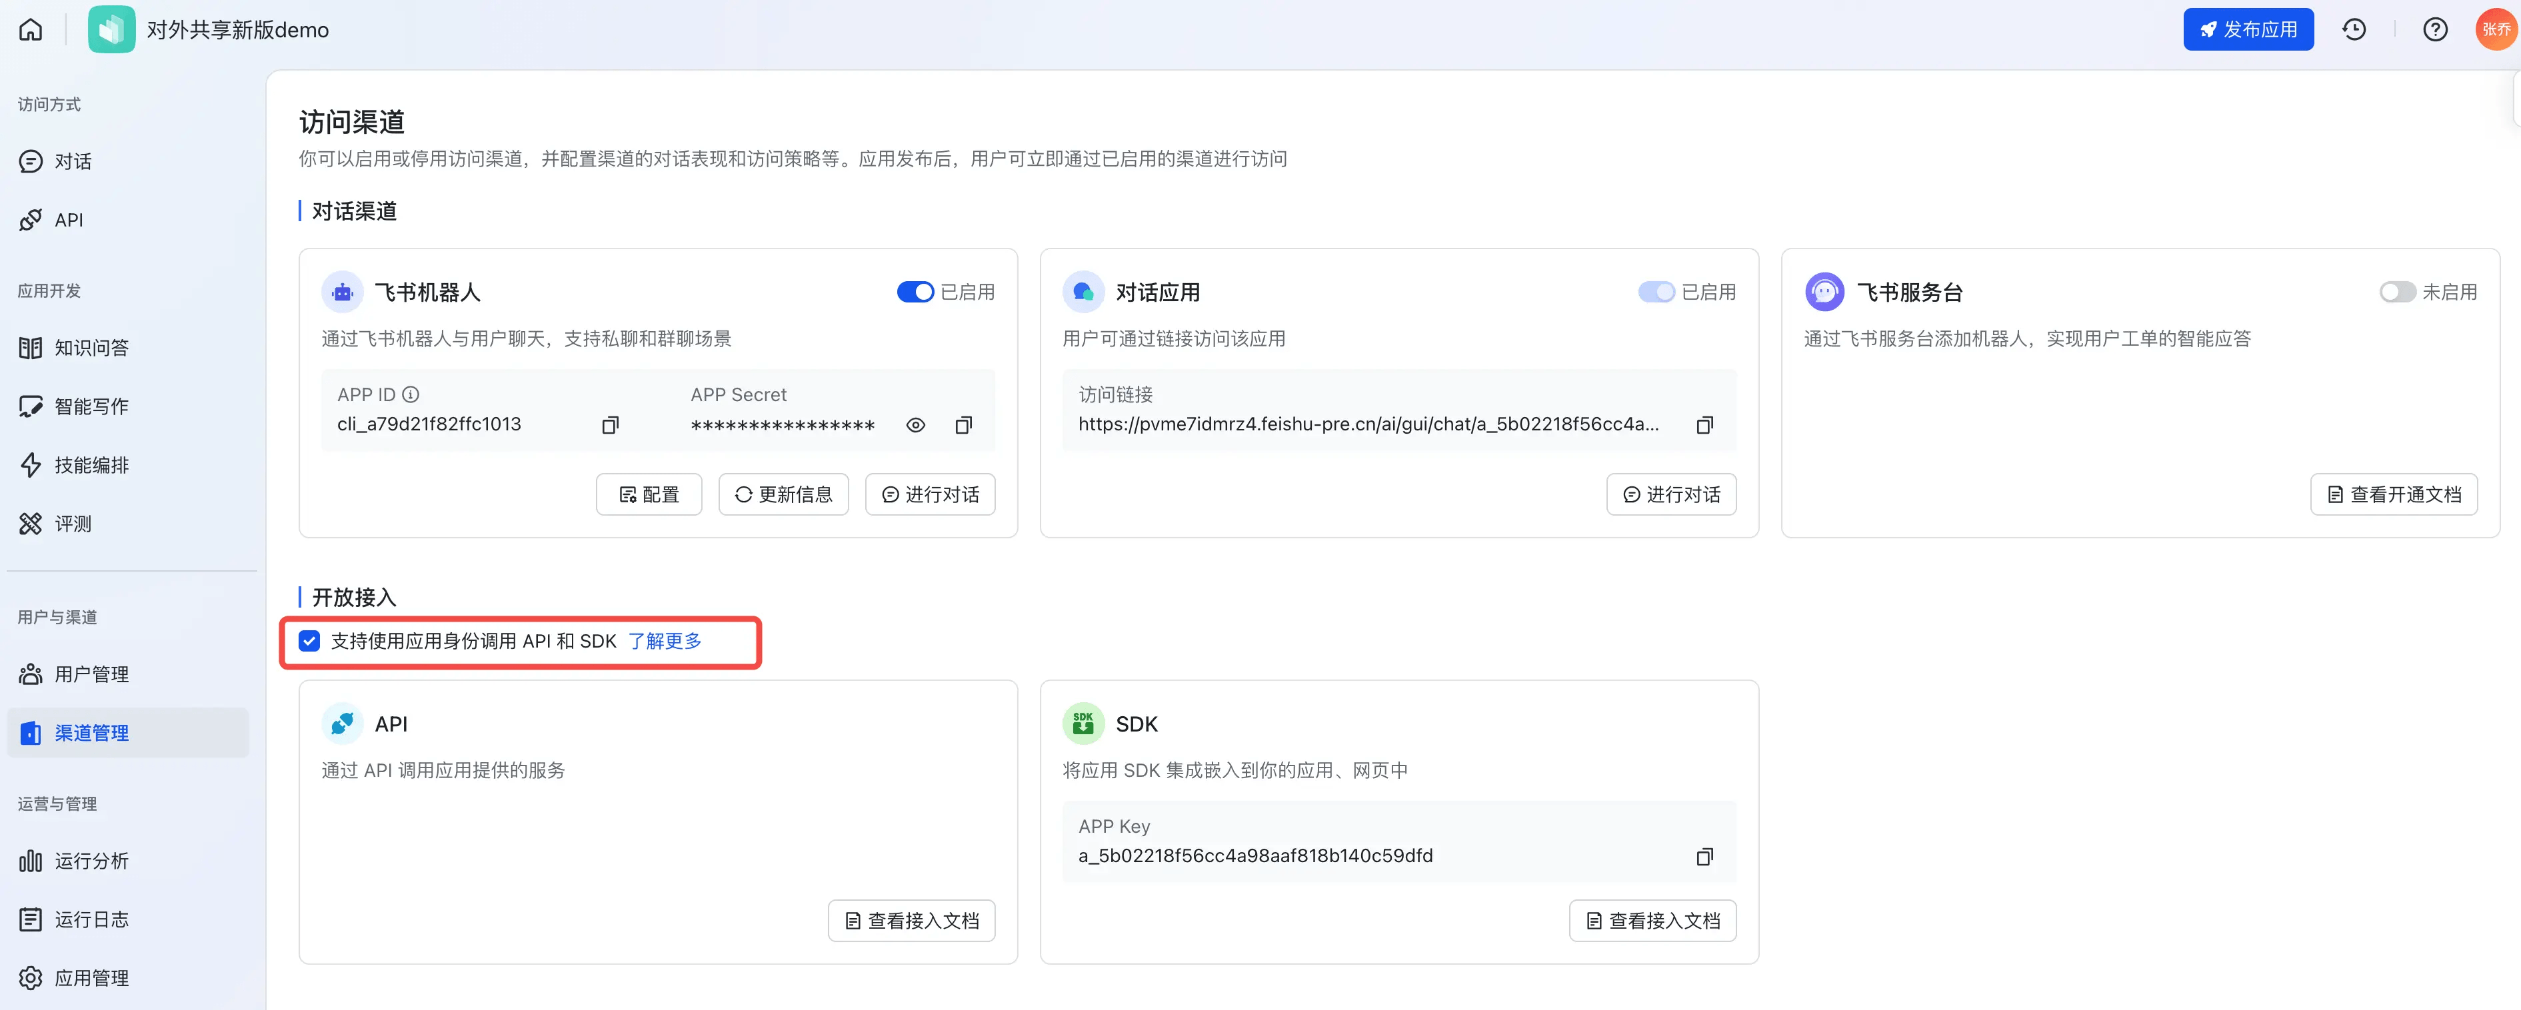Open 技能编排 in the sidebar
This screenshot has width=2521, height=1010.
tap(127, 464)
